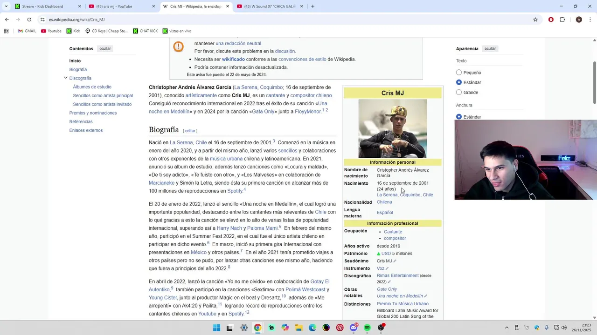Image resolution: width=597 pixels, height=335 pixels.
Task: Open the CHAT KICK bookmark
Action: tap(145, 31)
